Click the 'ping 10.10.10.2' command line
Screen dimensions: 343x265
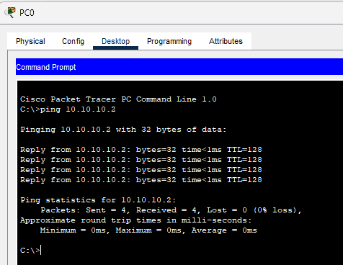pos(68,109)
